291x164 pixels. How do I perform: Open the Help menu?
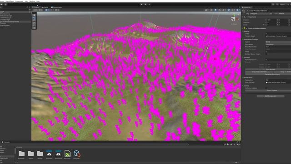pos(38,1)
